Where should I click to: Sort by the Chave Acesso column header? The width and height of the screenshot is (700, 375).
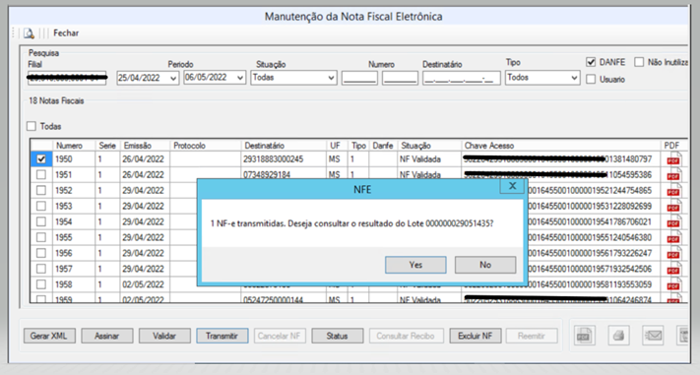560,146
